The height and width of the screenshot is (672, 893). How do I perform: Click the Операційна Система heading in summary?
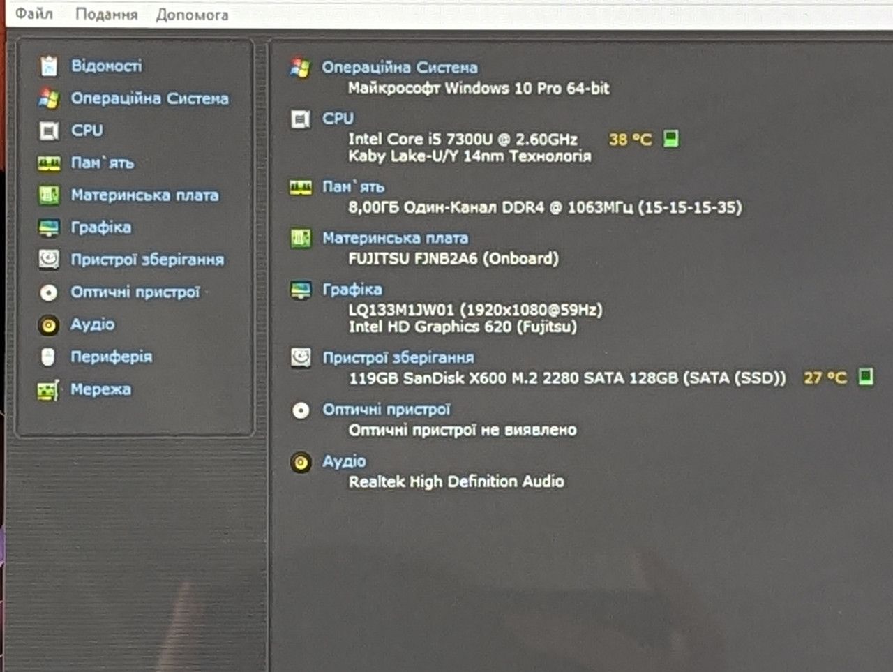point(400,67)
